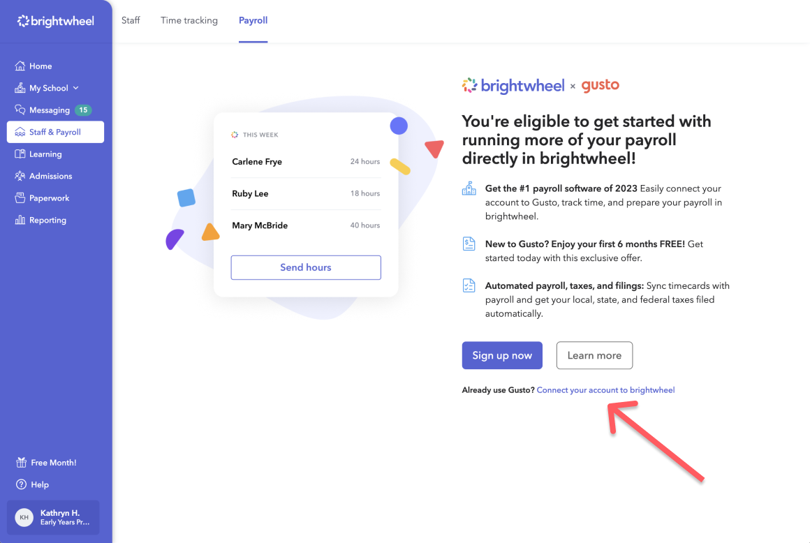Open Kathryn H. account menu
The width and height of the screenshot is (810, 543).
pyautogui.click(x=53, y=517)
